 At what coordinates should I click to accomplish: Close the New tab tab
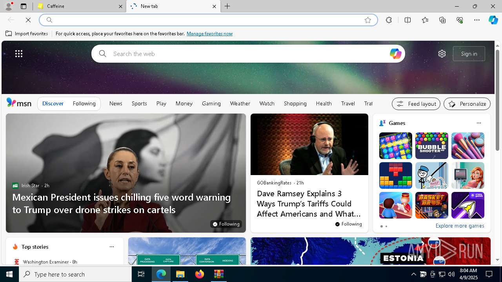pyautogui.click(x=214, y=6)
